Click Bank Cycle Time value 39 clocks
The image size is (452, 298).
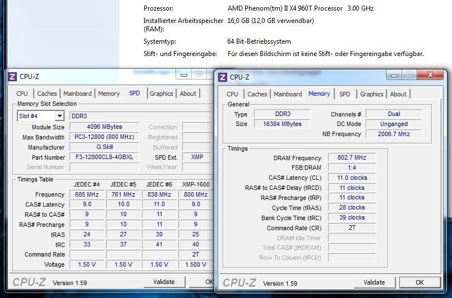[352, 218]
